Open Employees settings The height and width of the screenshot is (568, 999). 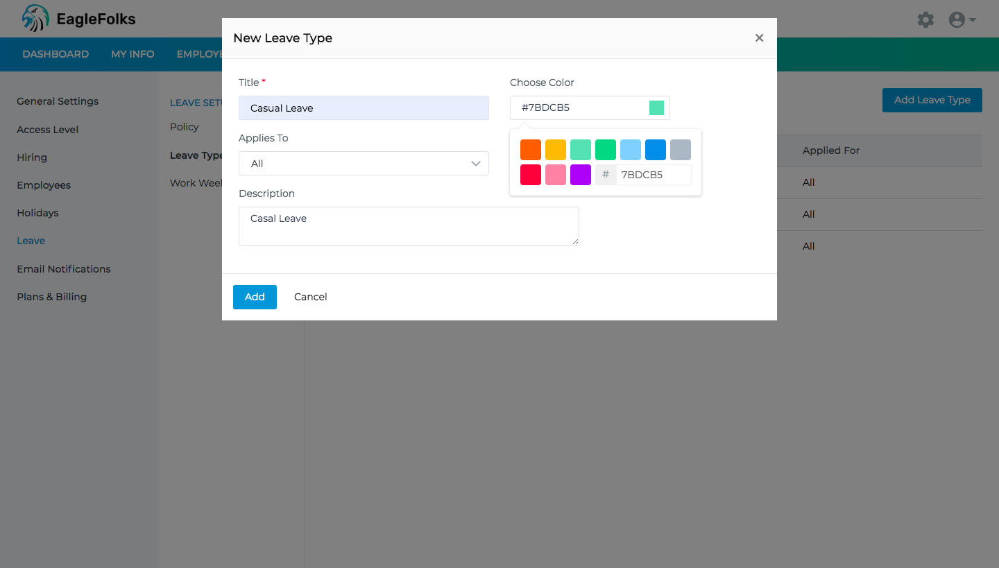(x=44, y=185)
